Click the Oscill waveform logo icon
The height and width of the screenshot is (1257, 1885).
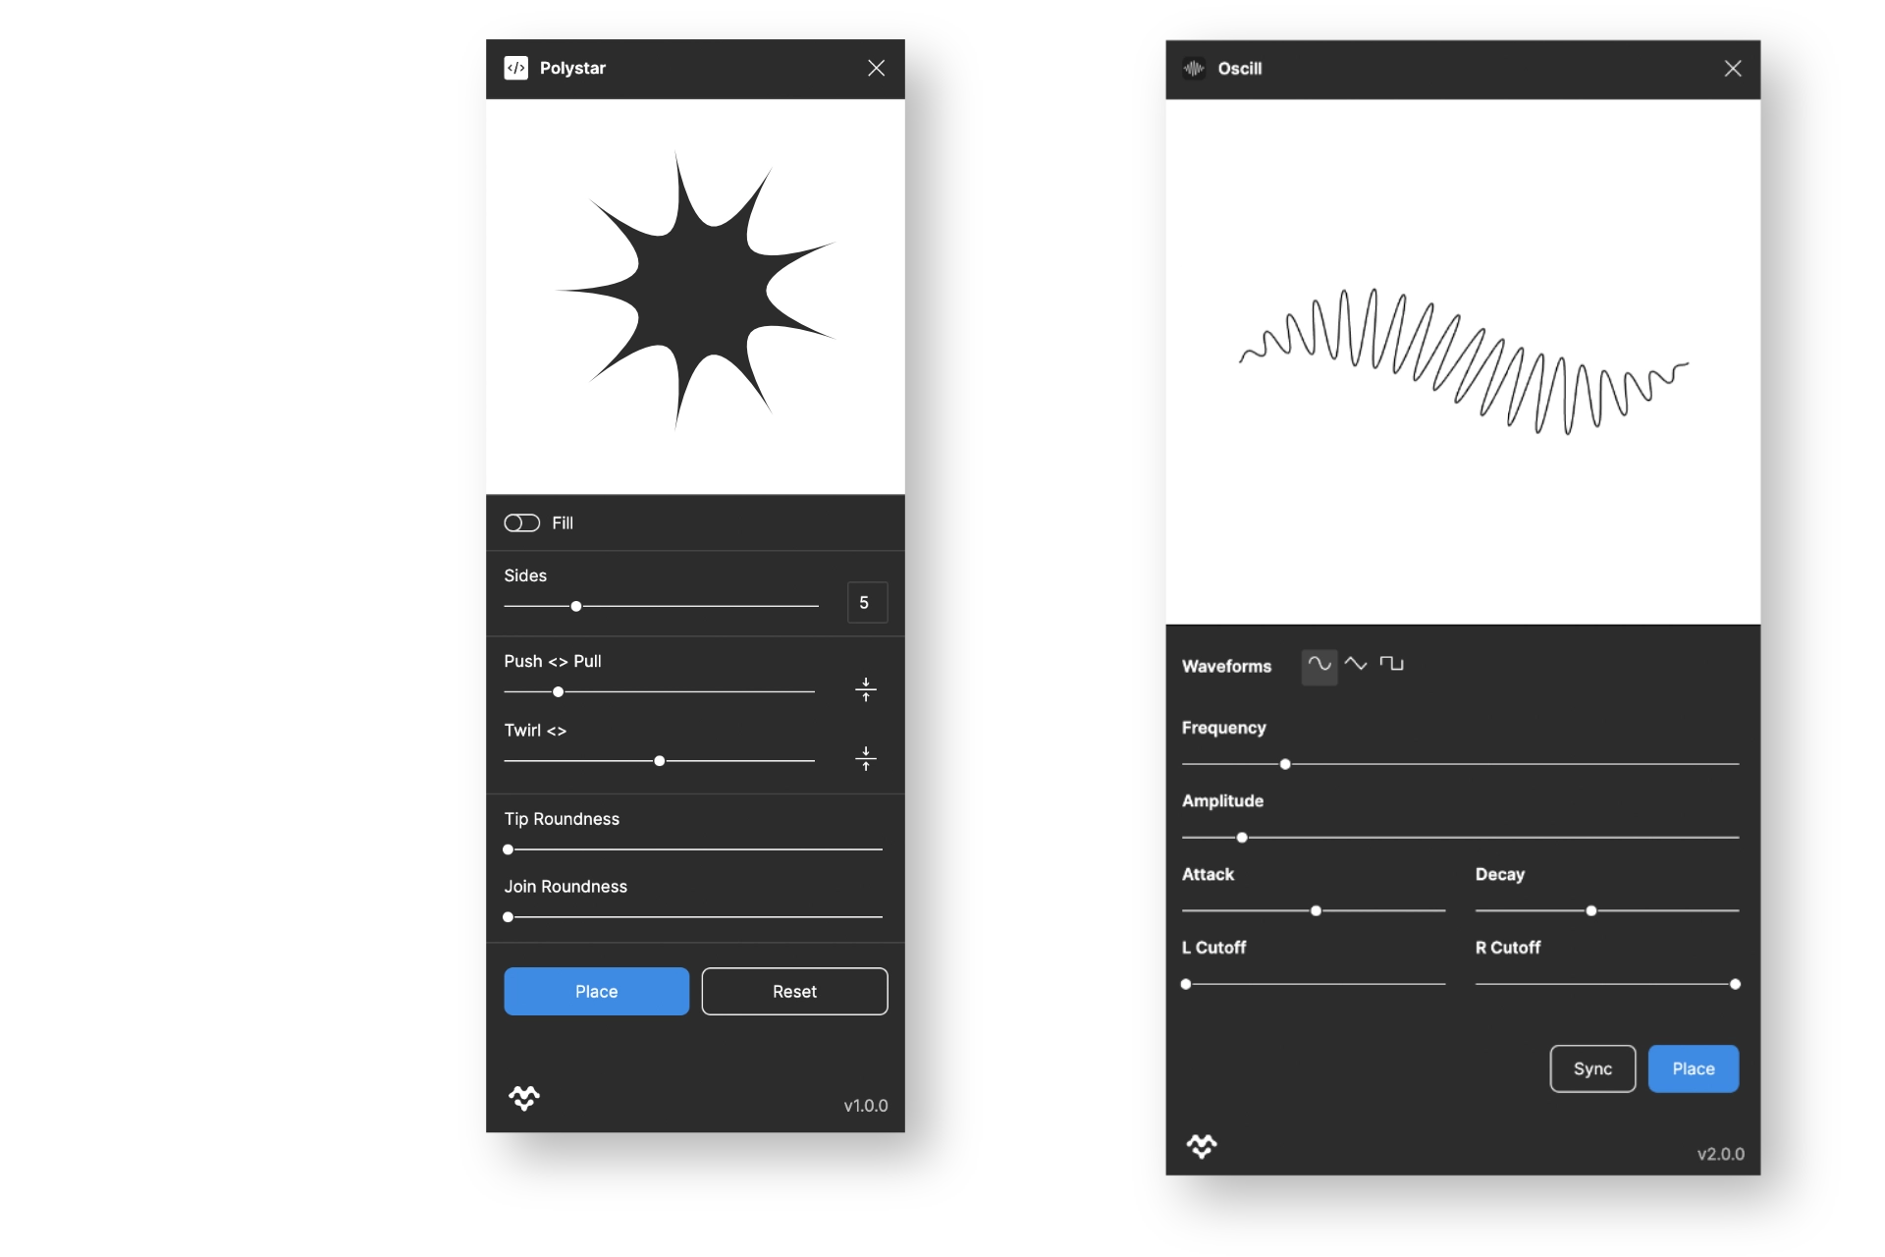1194,69
